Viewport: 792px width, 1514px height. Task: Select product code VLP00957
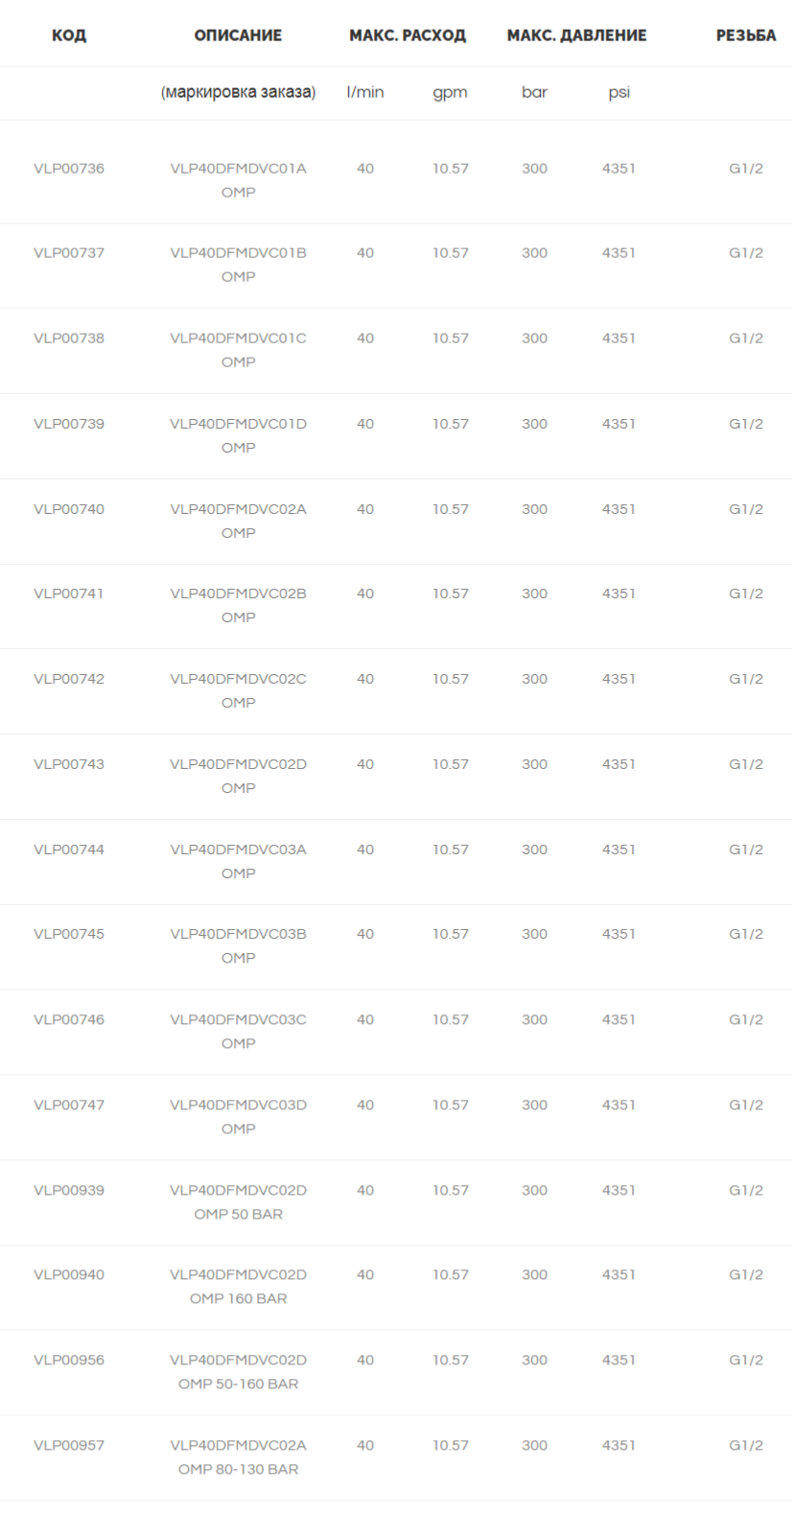tap(69, 1445)
